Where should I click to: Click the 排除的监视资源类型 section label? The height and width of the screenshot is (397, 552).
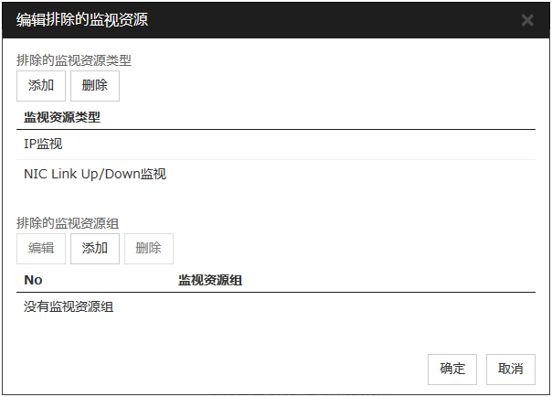74,60
